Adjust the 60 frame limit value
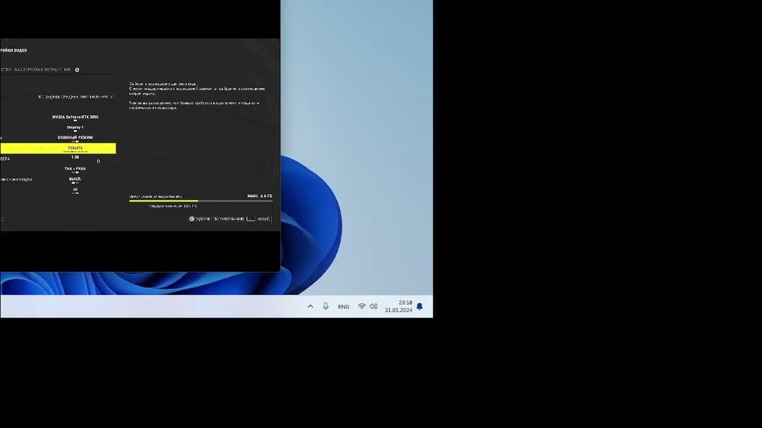The image size is (762, 428). click(75, 190)
